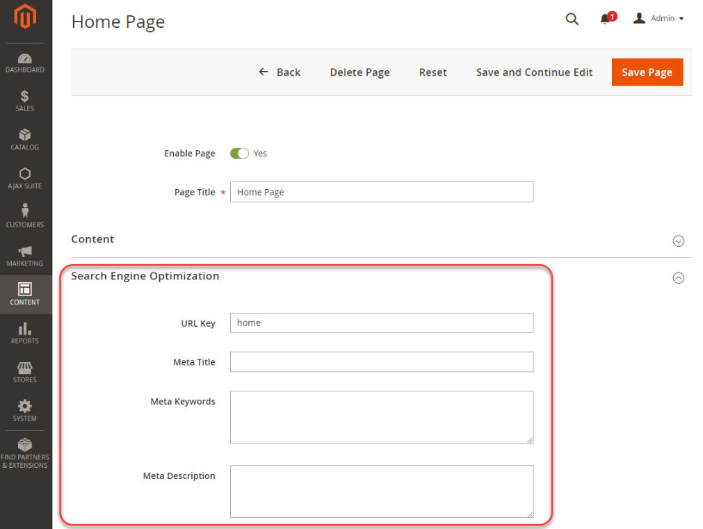Open the System sidebar menu
This screenshot has width=703, height=529.
tap(24, 411)
